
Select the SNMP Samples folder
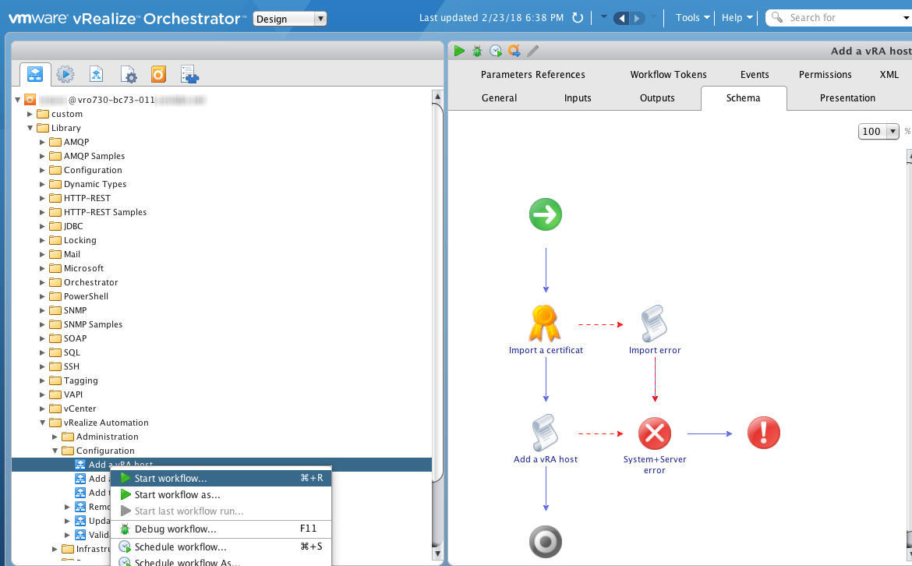[x=93, y=324]
